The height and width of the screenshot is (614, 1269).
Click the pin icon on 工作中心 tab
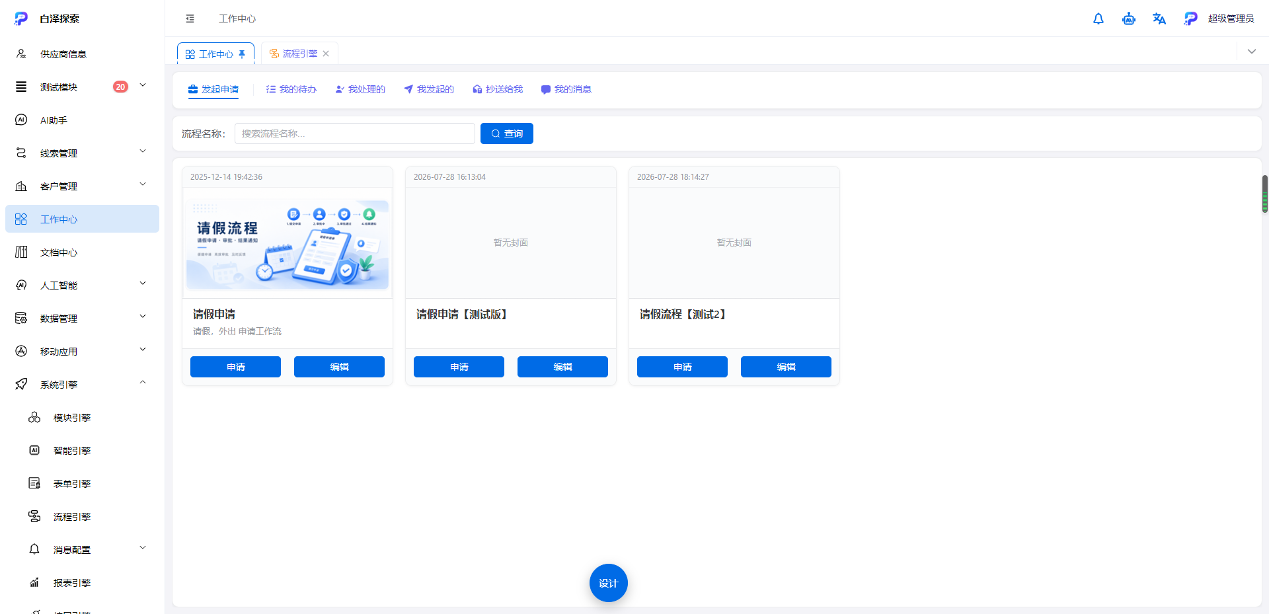pyautogui.click(x=242, y=54)
